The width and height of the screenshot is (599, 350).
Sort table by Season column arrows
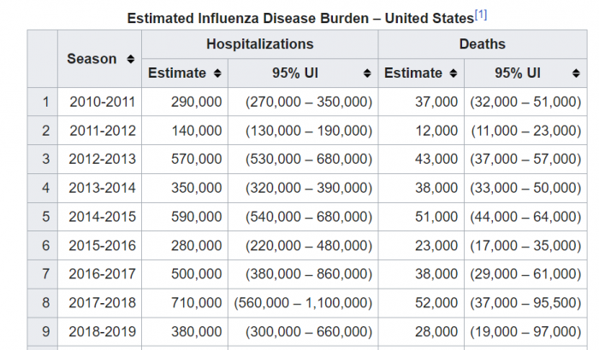130,59
